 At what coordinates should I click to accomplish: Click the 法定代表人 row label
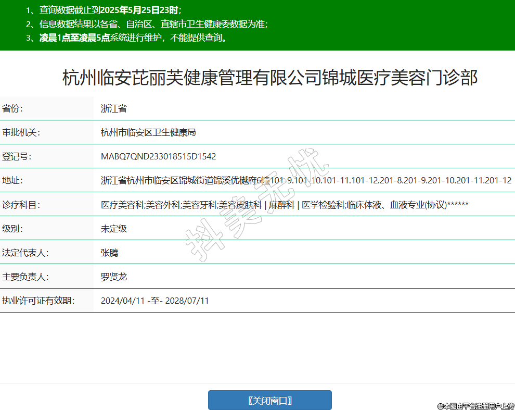(25, 252)
